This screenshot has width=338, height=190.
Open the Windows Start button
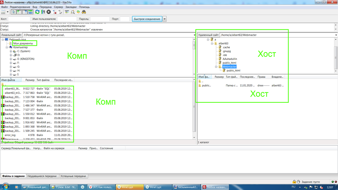(x=6, y=187)
